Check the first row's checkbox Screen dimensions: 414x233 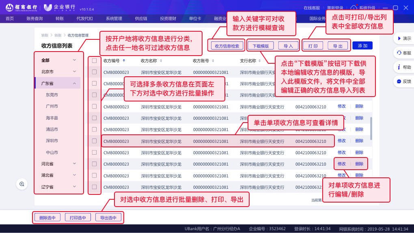[x=94, y=72]
